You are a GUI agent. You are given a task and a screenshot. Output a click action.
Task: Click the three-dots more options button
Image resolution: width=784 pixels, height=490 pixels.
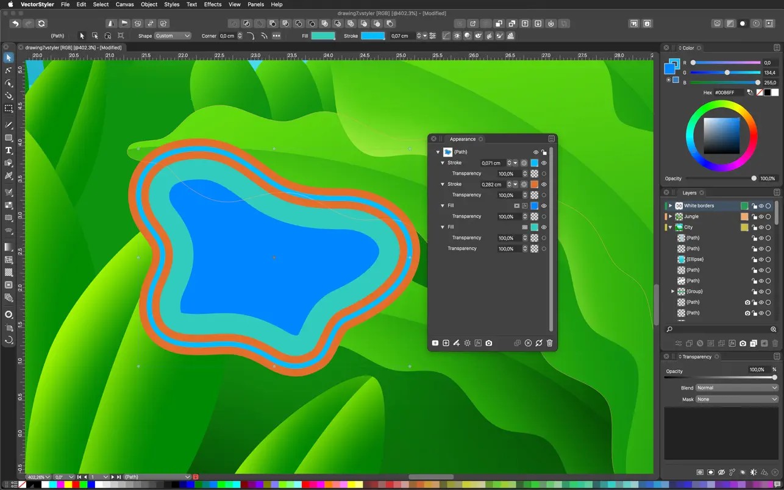pos(276,36)
